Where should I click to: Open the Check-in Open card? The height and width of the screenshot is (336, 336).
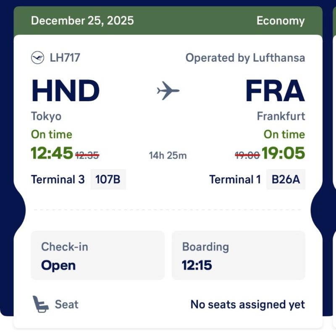97,255
